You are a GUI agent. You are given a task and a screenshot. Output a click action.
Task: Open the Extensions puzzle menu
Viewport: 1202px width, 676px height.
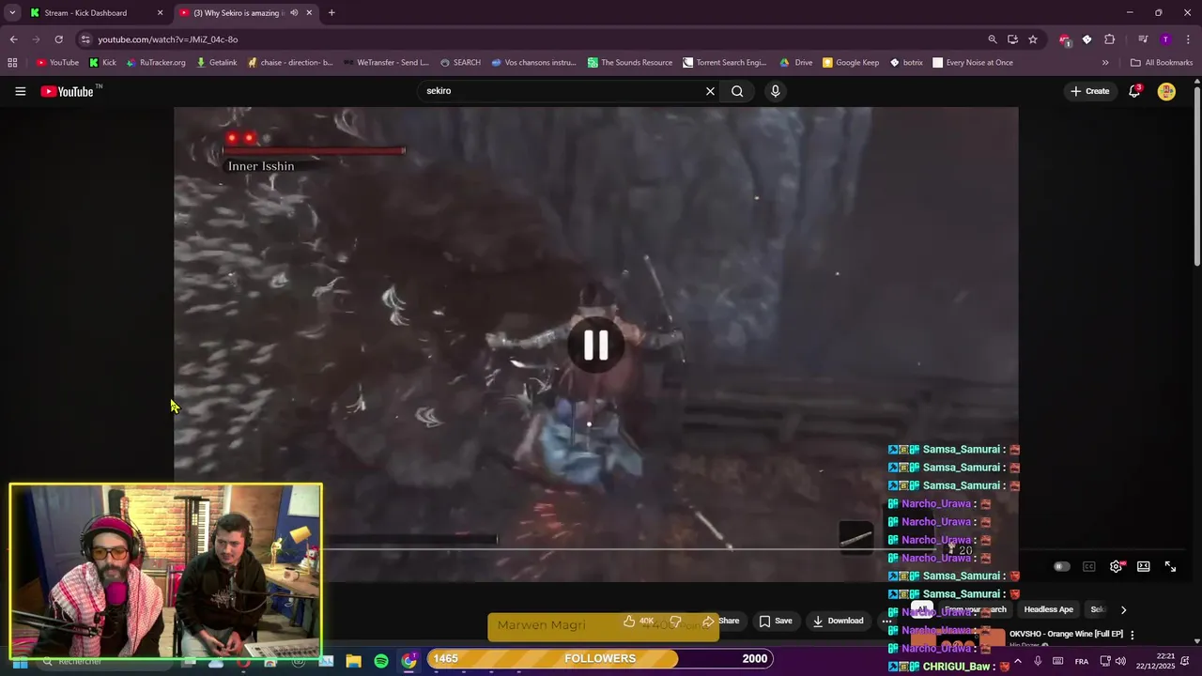click(x=1109, y=39)
